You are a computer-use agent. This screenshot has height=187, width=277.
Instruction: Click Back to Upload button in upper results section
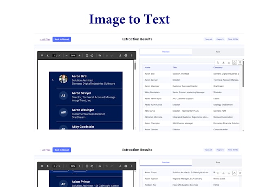coord(62,39)
